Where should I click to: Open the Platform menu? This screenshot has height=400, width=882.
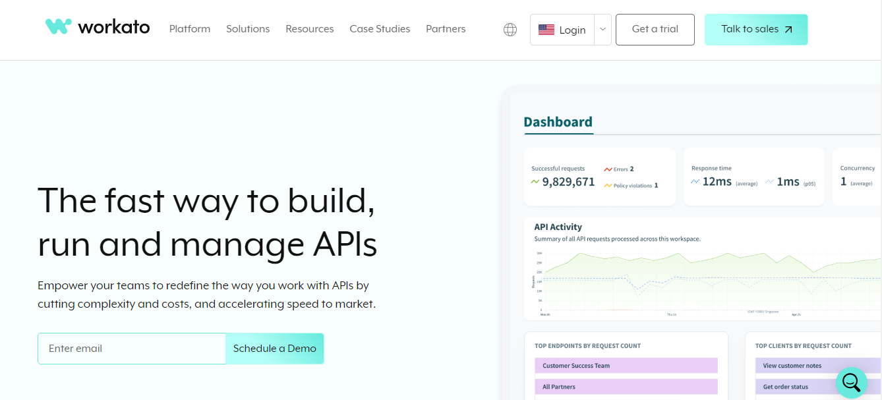coord(190,29)
